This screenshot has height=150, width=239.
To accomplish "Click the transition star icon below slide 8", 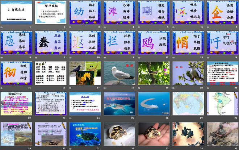I will pos(2,57).
